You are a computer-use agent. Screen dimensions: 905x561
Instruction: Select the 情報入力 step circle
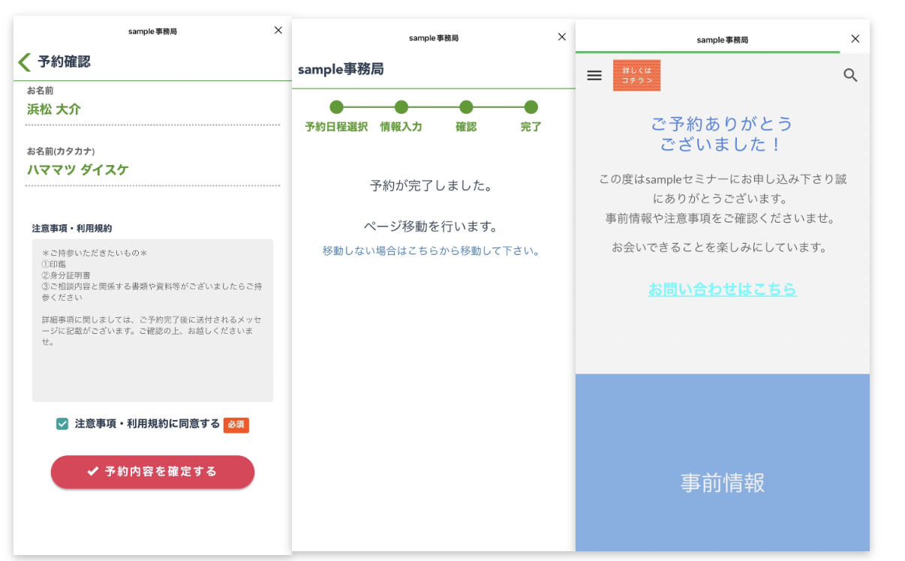(x=401, y=107)
